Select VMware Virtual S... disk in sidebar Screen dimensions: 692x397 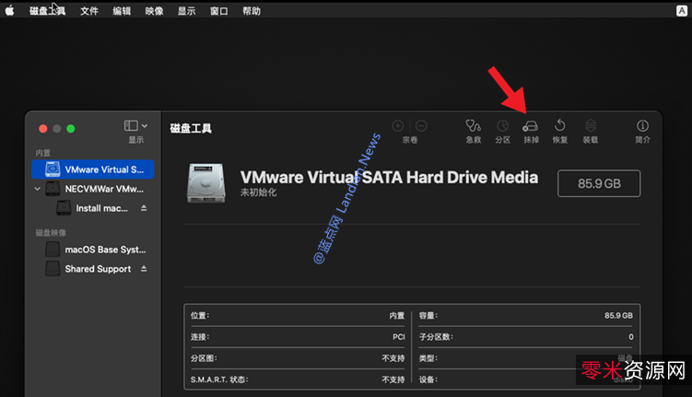pos(93,169)
